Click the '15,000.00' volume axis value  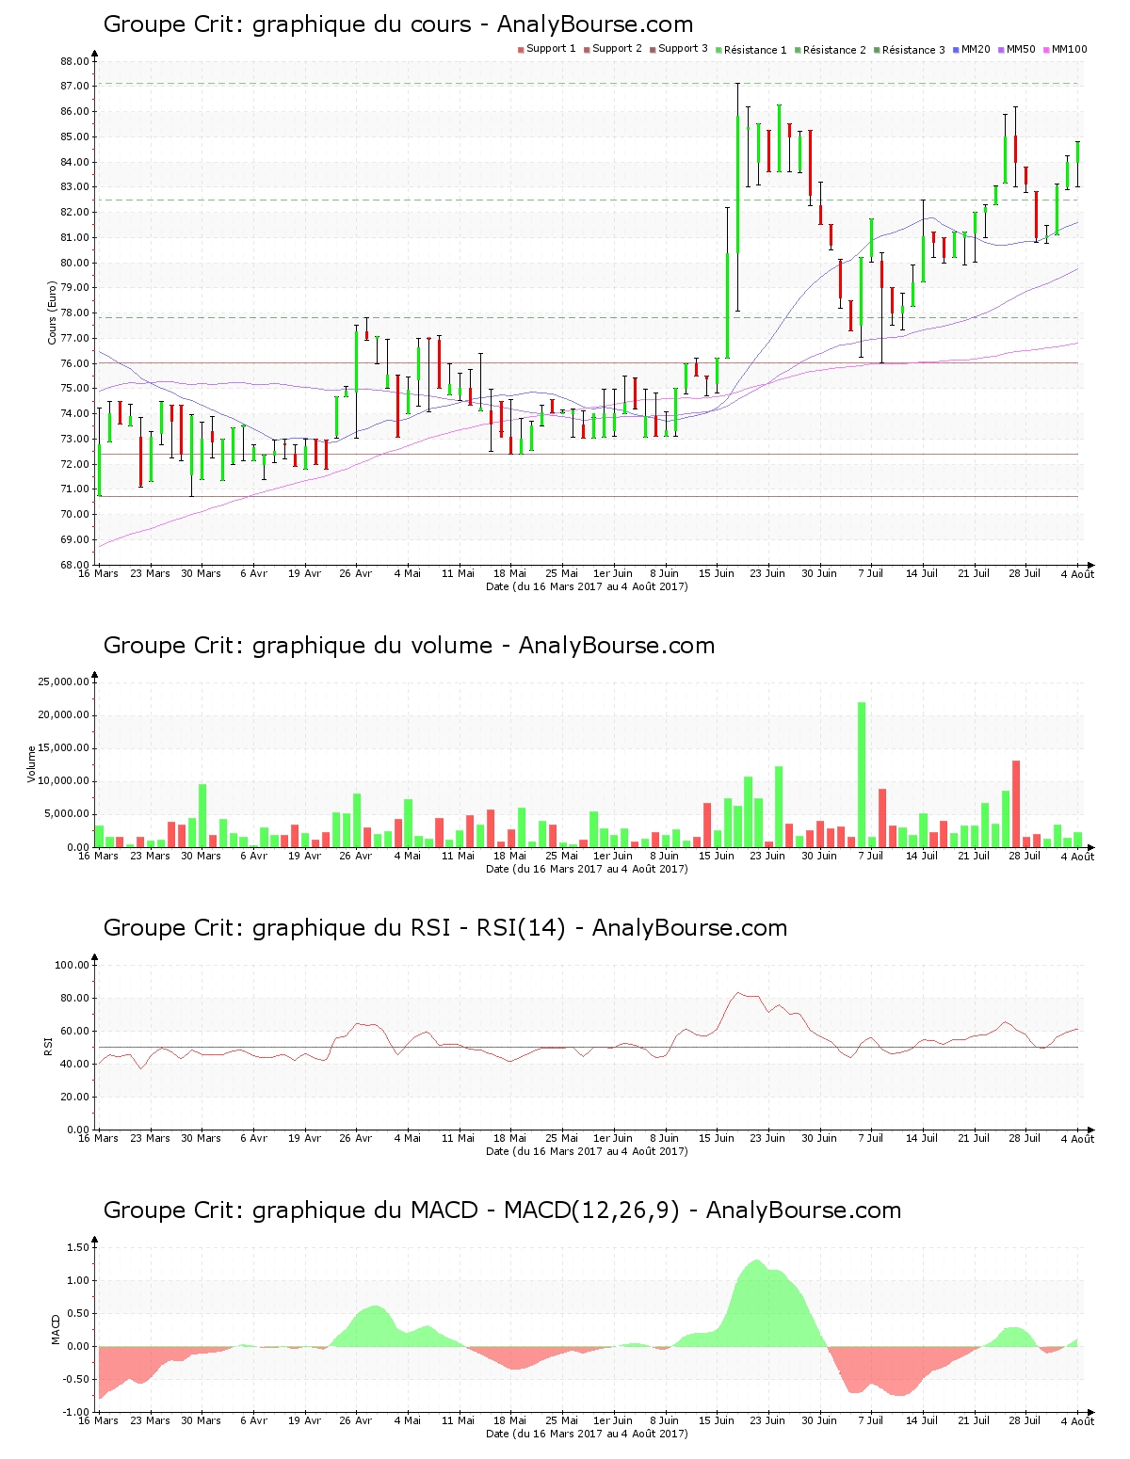tap(64, 748)
